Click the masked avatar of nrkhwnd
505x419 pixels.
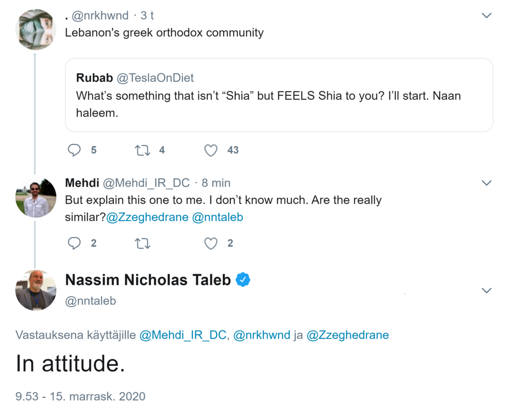coord(36,29)
